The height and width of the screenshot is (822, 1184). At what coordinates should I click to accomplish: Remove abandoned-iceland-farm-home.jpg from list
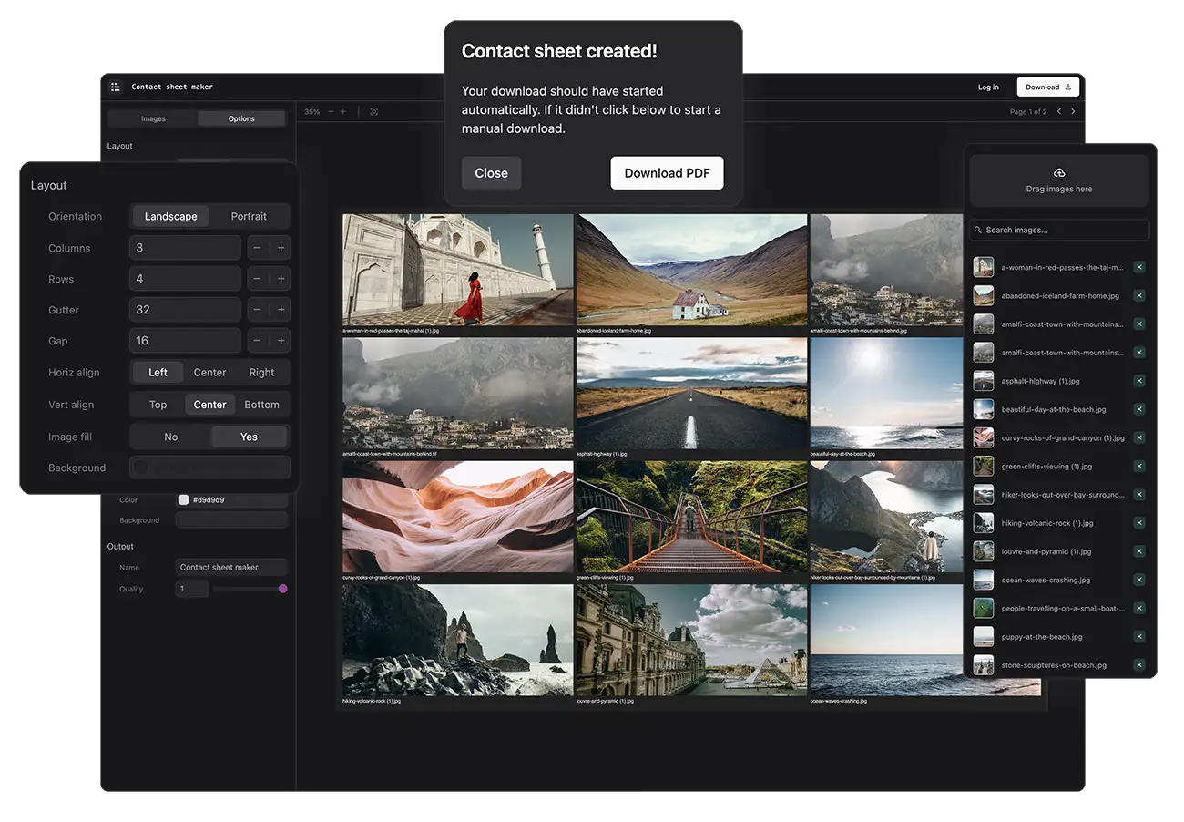(x=1139, y=296)
